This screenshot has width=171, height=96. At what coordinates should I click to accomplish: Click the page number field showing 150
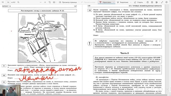tap(8, 2)
